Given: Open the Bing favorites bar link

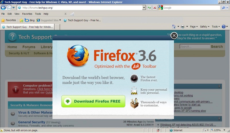Looking at the screenshot, I should pos(30,20).
